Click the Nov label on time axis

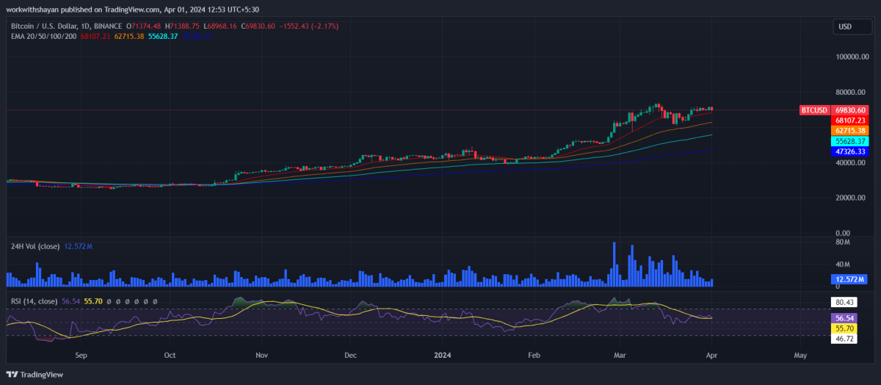pyautogui.click(x=261, y=355)
